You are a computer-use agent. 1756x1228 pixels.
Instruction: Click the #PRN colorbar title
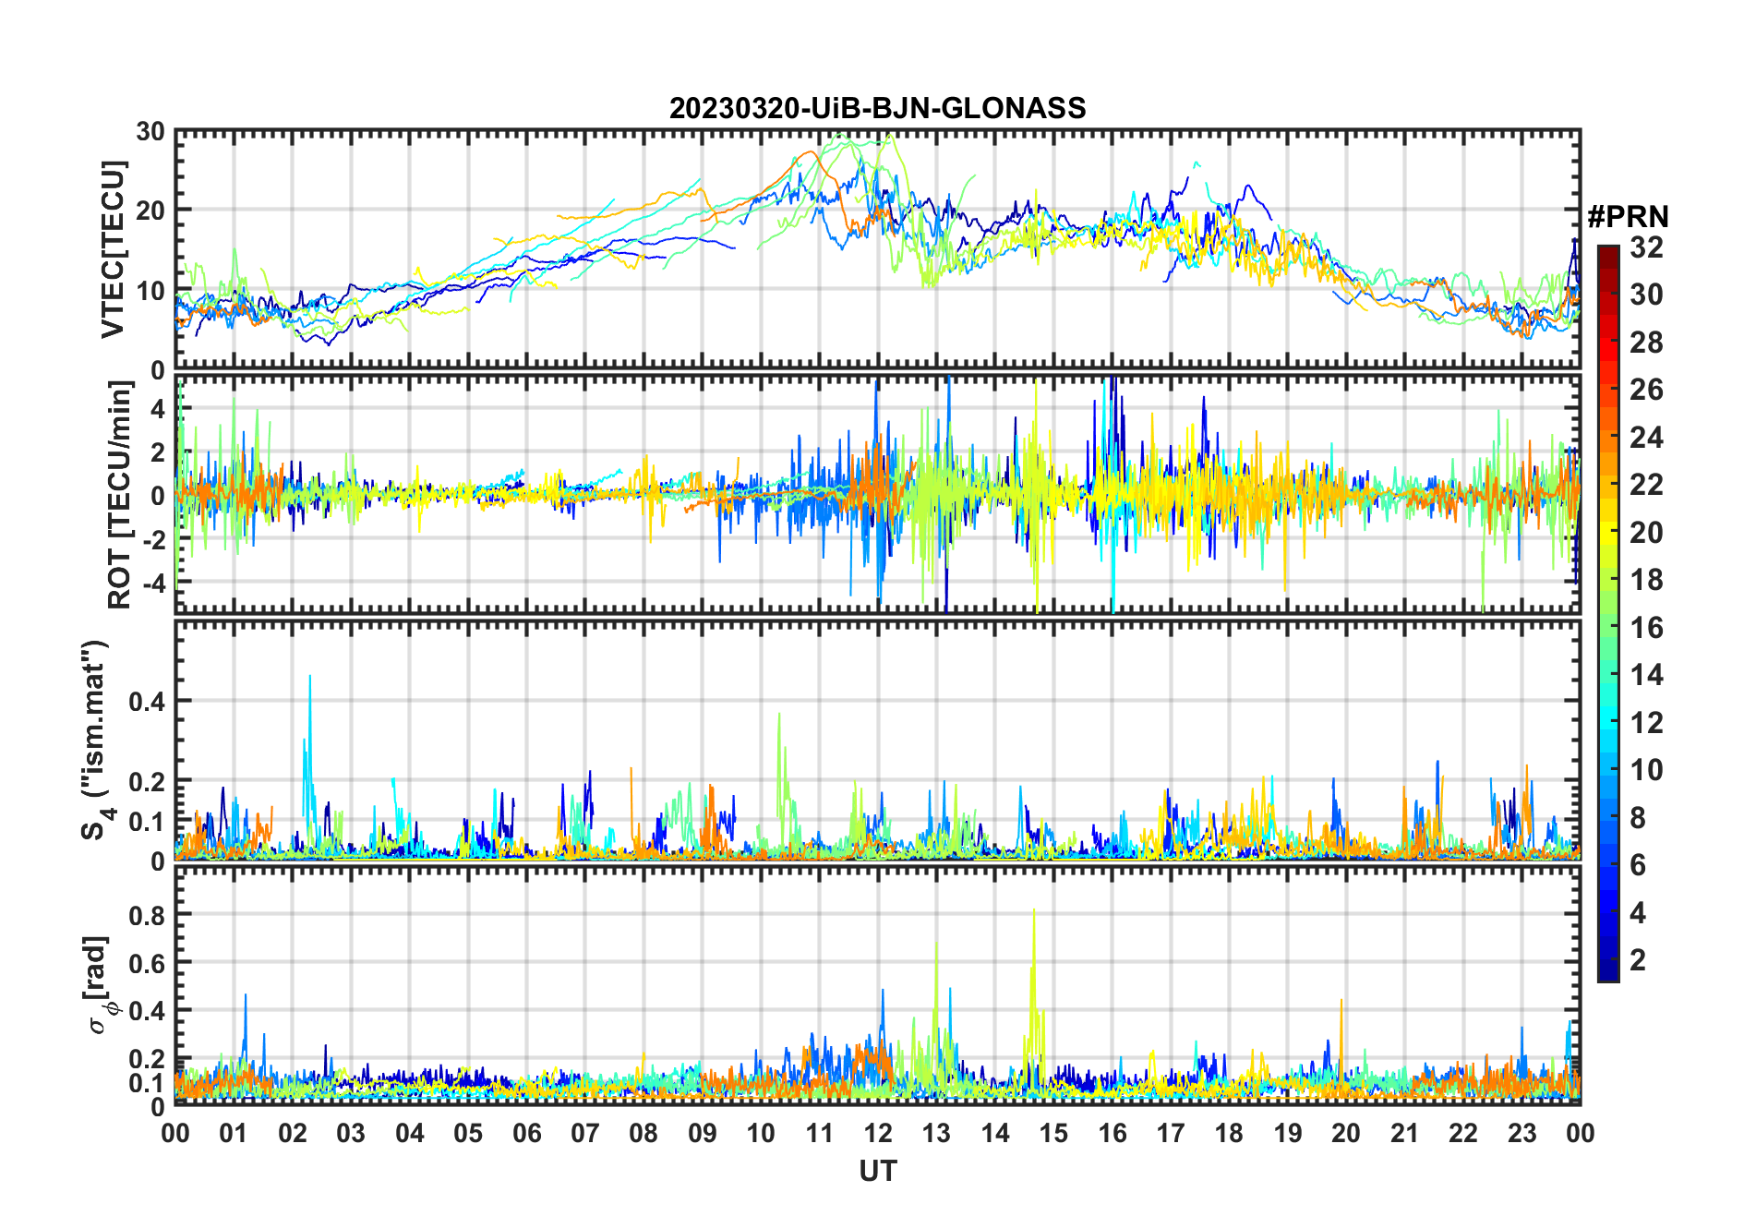(1628, 217)
